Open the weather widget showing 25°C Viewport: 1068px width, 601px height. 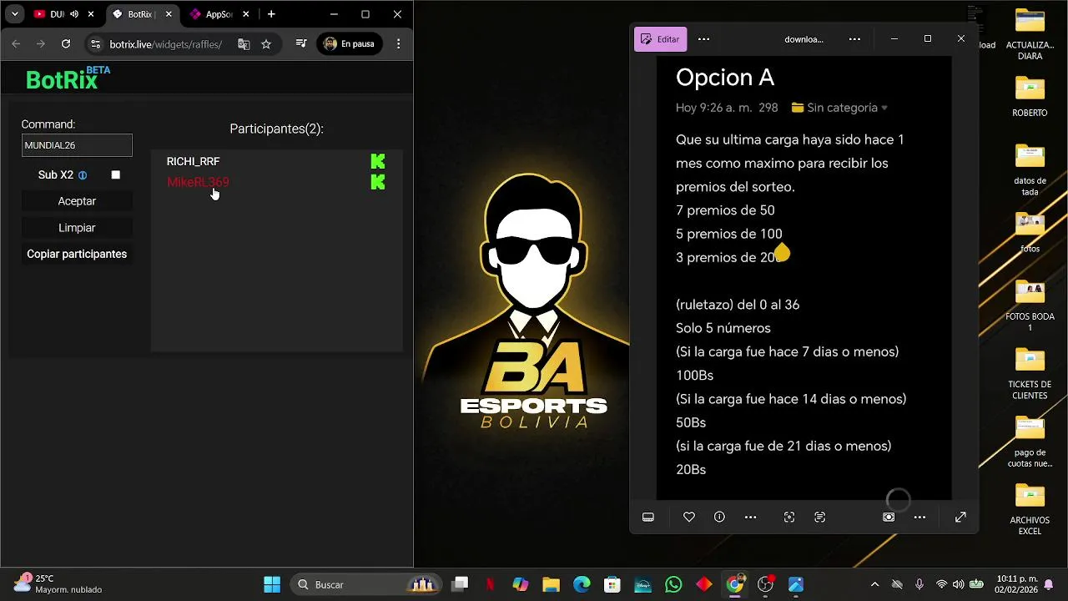[x=58, y=583]
